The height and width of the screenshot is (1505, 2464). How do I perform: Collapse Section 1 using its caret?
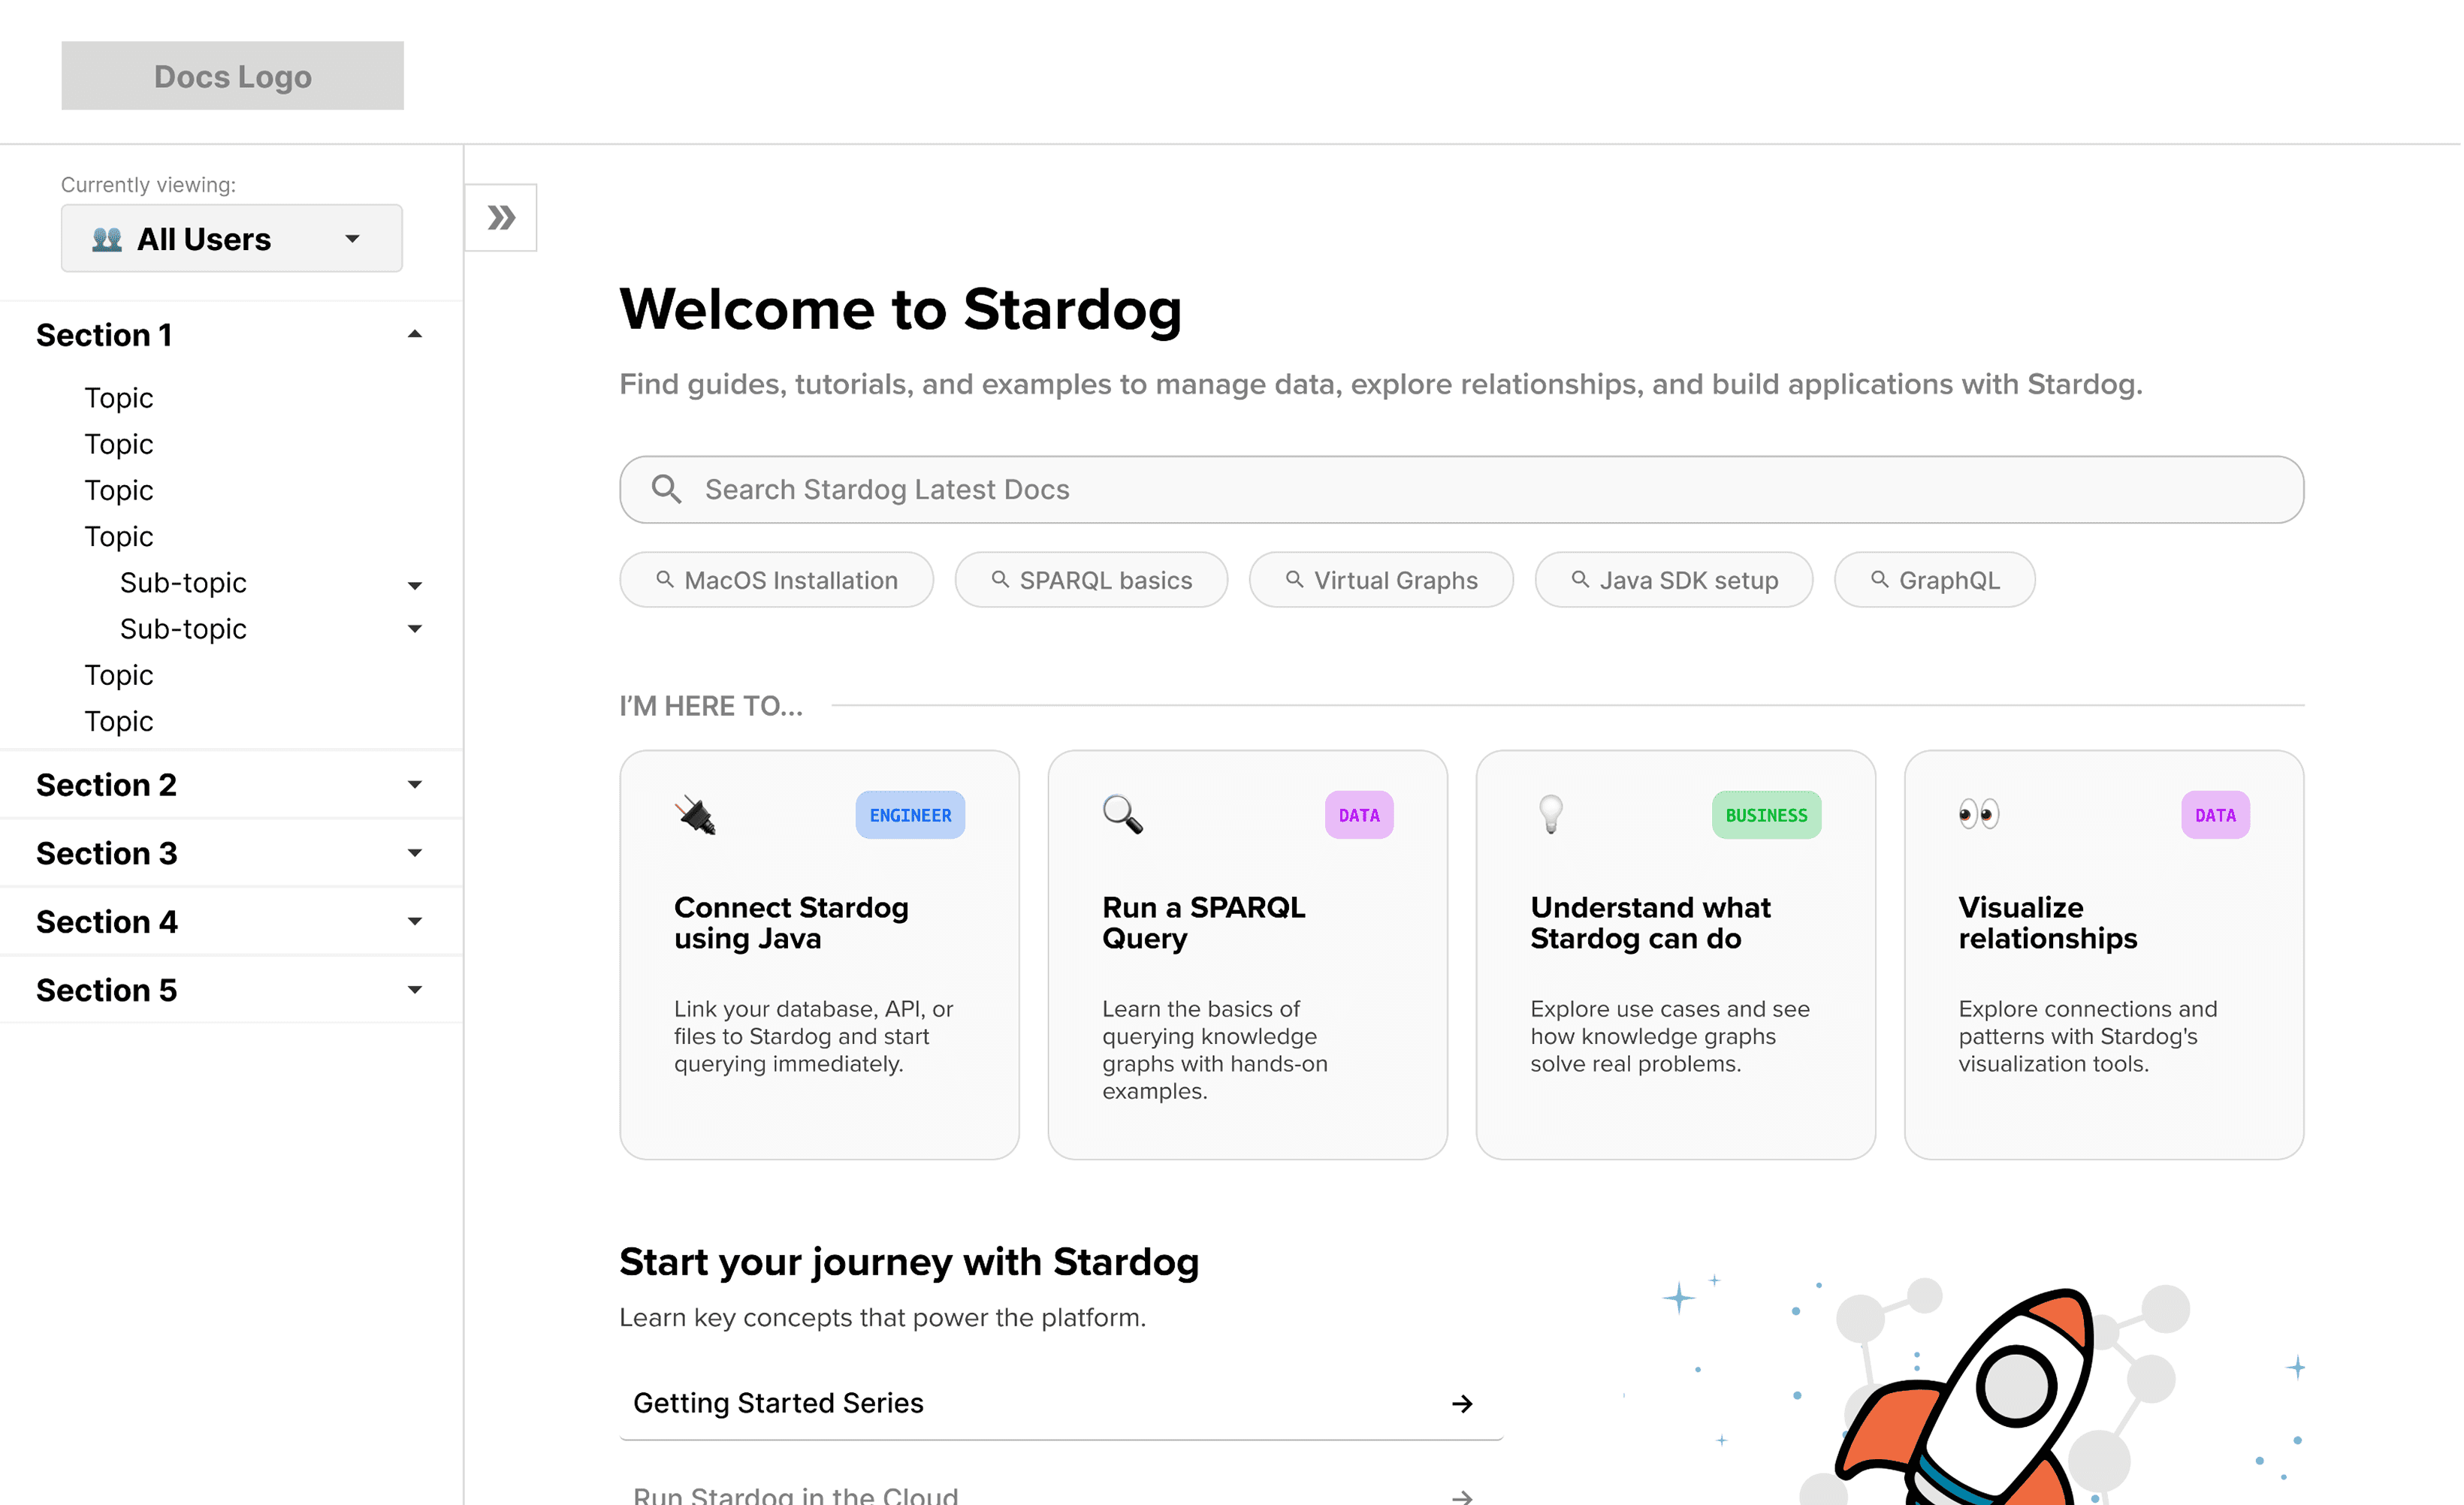coord(415,335)
